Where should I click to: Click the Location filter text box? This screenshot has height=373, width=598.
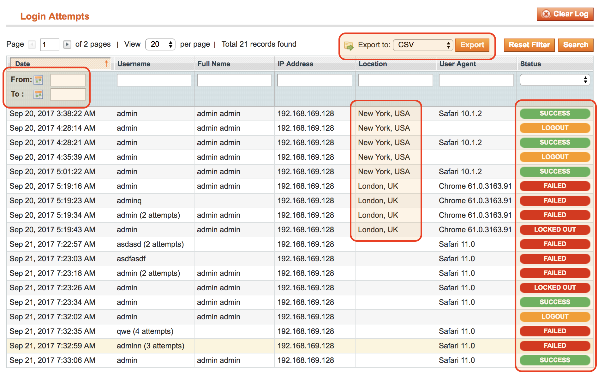pos(395,80)
